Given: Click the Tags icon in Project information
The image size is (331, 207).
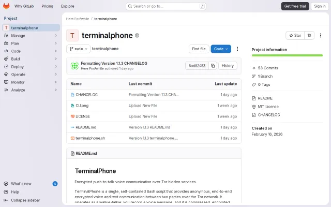Looking at the screenshot, I should pyautogui.click(x=254, y=84).
